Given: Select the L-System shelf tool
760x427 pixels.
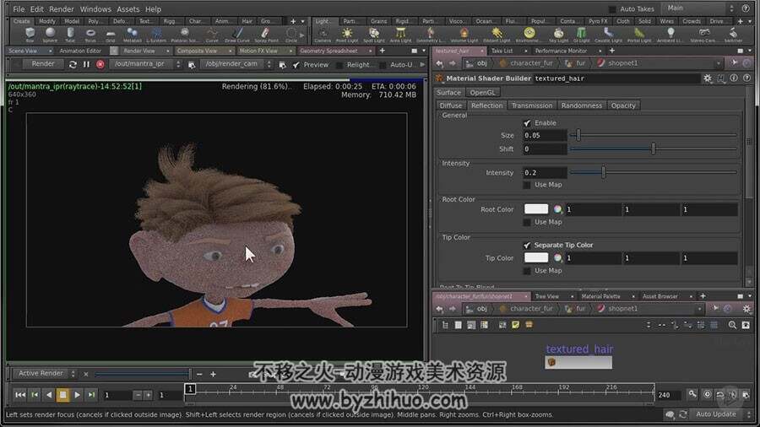Looking at the screenshot, I should (156, 34).
